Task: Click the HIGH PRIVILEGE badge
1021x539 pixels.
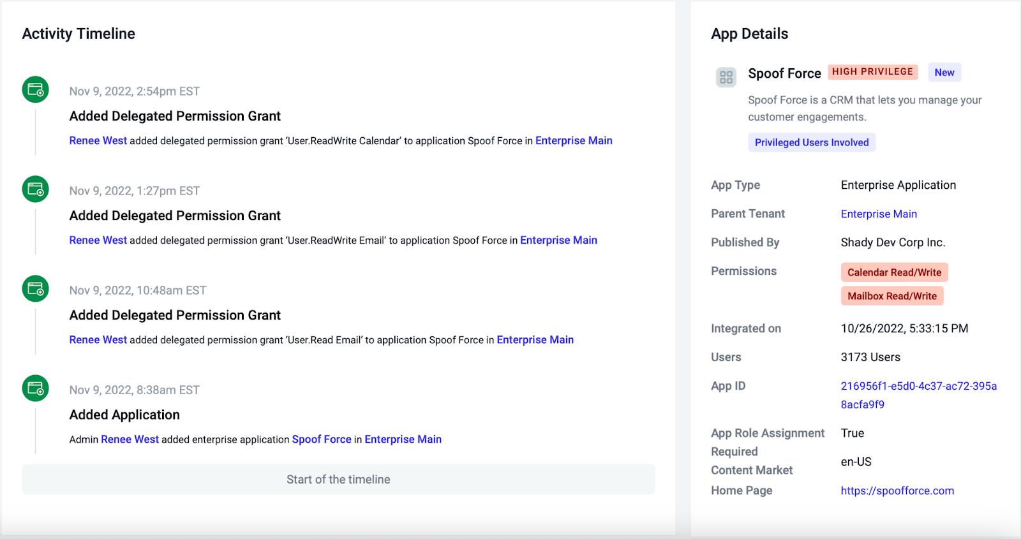Action: (x=872, y=71)
